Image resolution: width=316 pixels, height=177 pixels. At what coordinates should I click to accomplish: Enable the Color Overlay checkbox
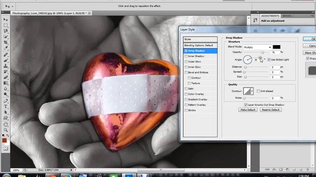pyautogui.click(x=186, y=94)
